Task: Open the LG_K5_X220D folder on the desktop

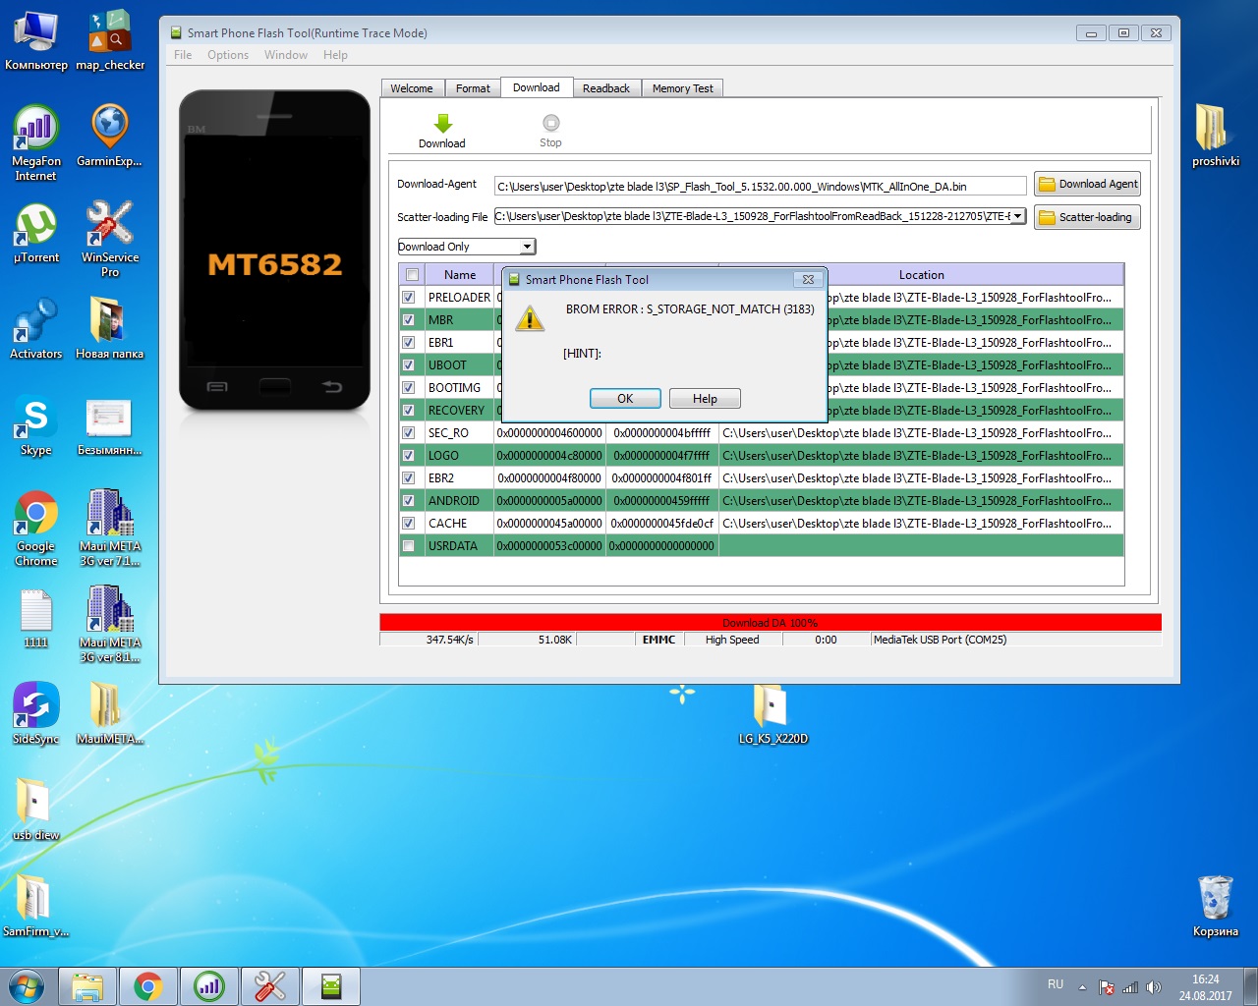Action: (x=772, y=706)
